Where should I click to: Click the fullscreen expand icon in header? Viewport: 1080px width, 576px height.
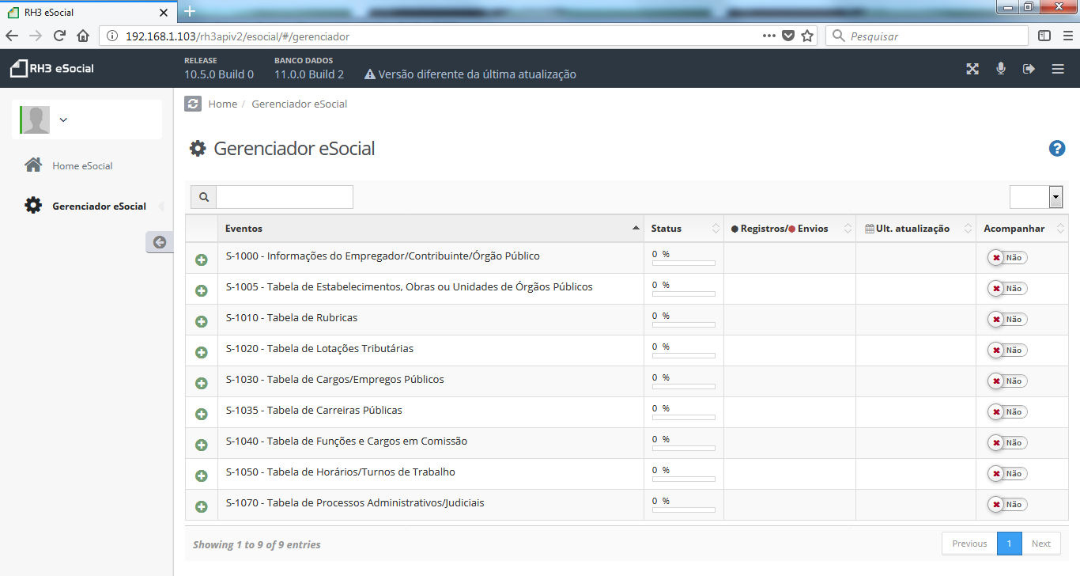[x=972, y=69]
